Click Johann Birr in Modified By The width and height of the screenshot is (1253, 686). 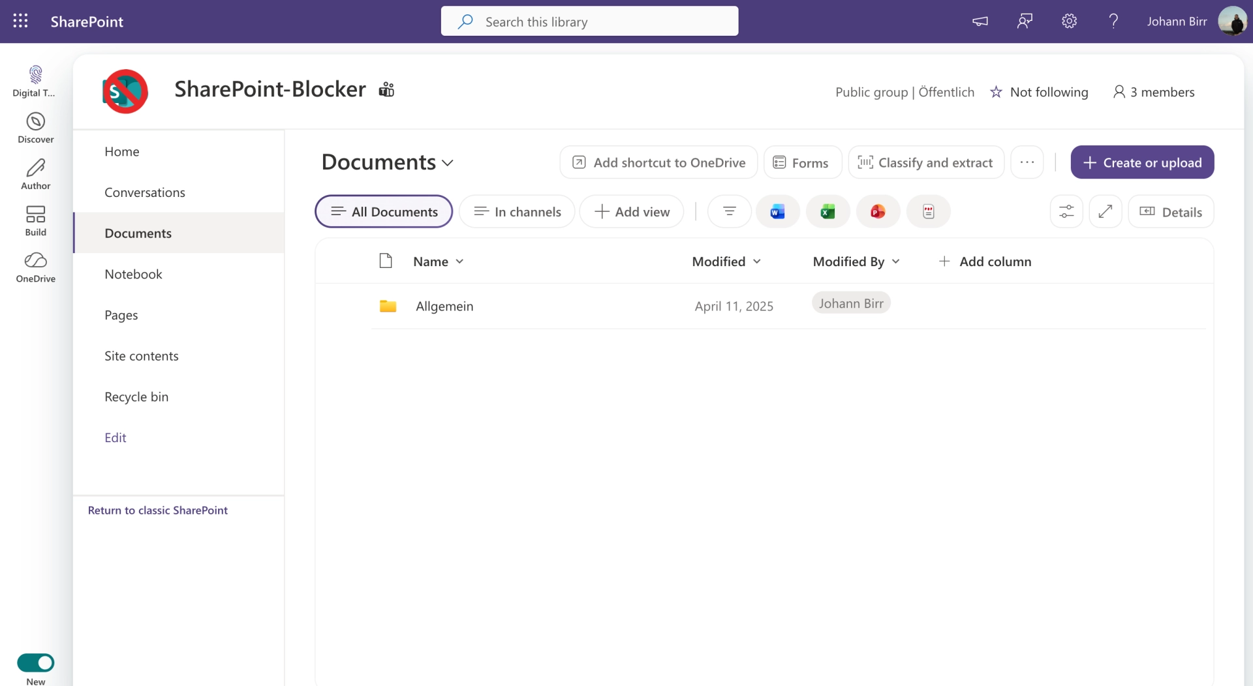tap(851, 303)
